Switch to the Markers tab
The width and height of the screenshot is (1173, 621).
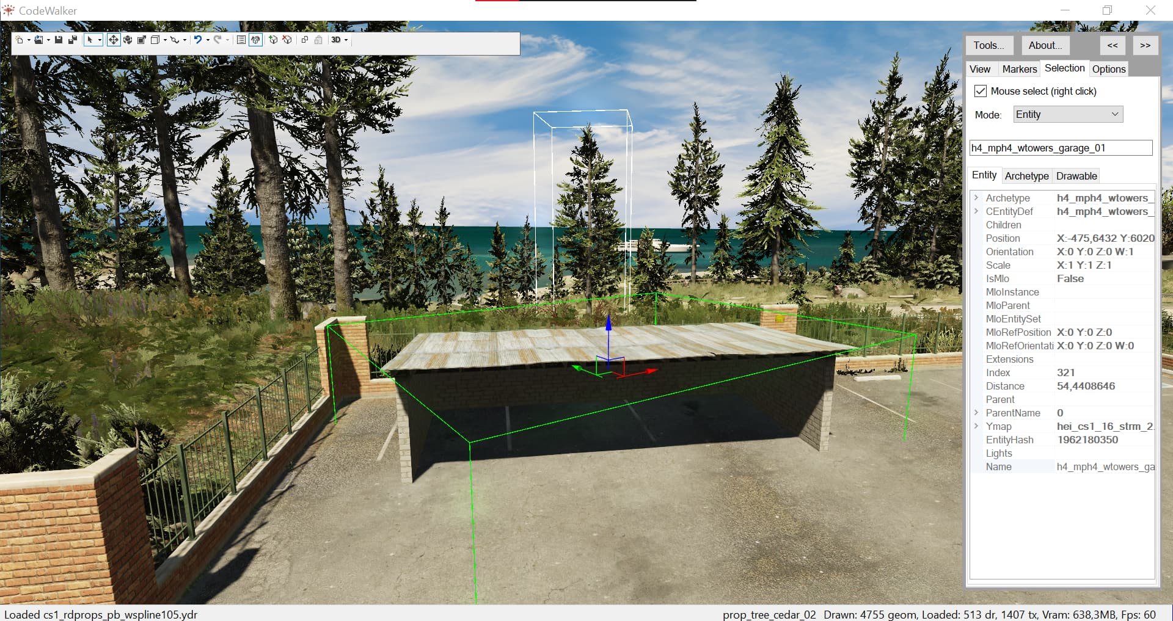click(1020, 69)
